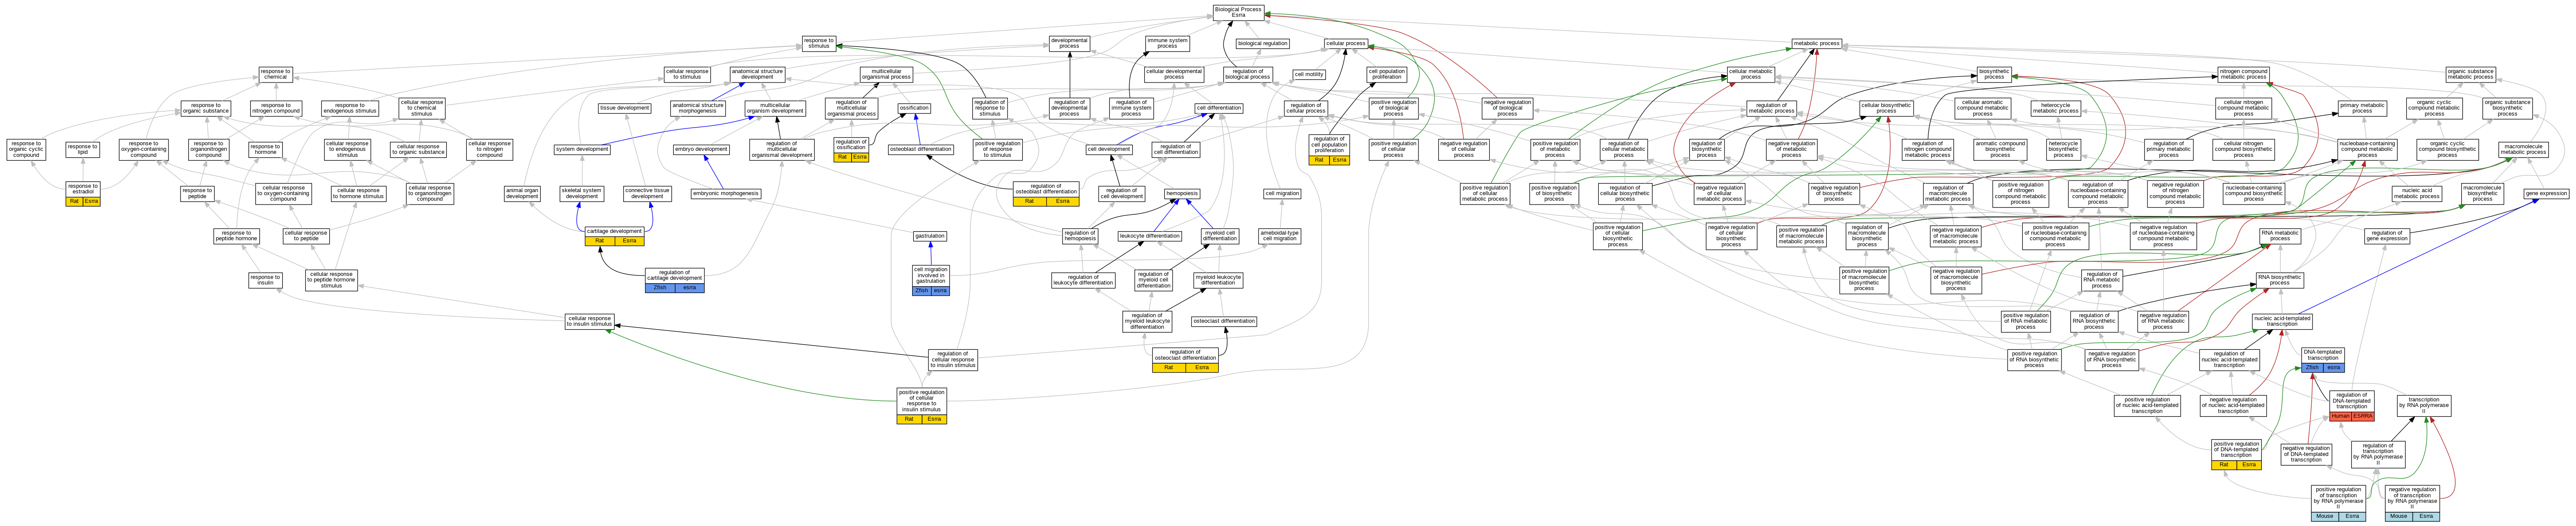Viewport: 2576px width, 526px height.
Task: Select the 'immune system process' node
Action: pos(1167,43)
